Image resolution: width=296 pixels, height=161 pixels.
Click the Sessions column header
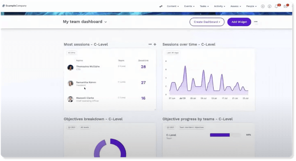point(143,61)
